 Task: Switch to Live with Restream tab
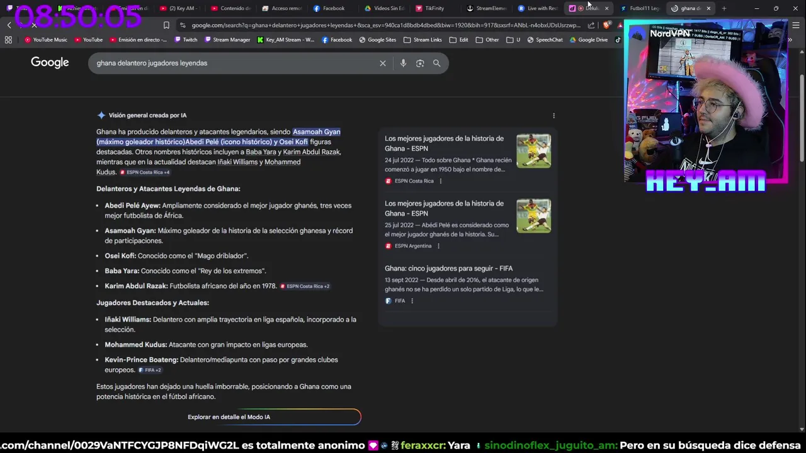pyautogui.click(x=537, y=8)
